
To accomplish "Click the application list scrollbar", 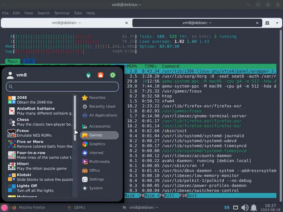I will point(75,118).
